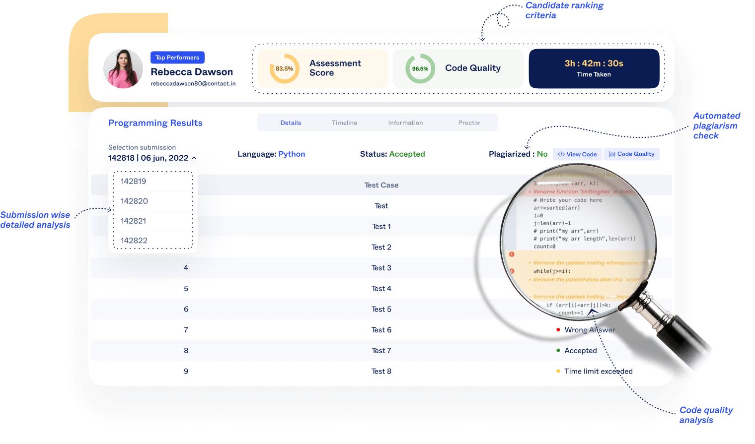
Task: Click the Information tab
Action: (x=405, y=123)
